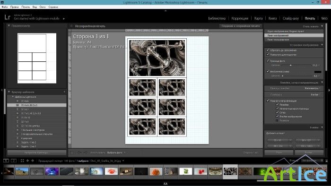Uncheck Показать направляющие checkbox
Image resolution: width=331 pixels, height=186 pixels.
(x=268, y=101)
